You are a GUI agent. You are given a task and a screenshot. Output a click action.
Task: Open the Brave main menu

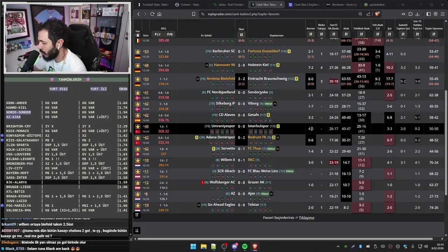(442, 14)
